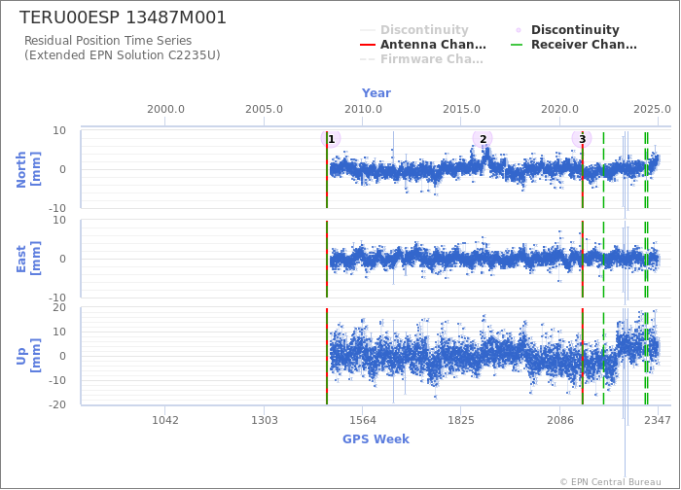Click the 2015.0 year tick label
681x490 pixels.
(461, 109)
